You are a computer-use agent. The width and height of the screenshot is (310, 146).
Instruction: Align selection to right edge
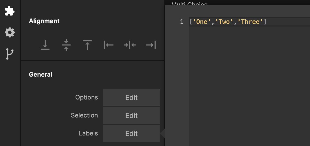(151, 45)
